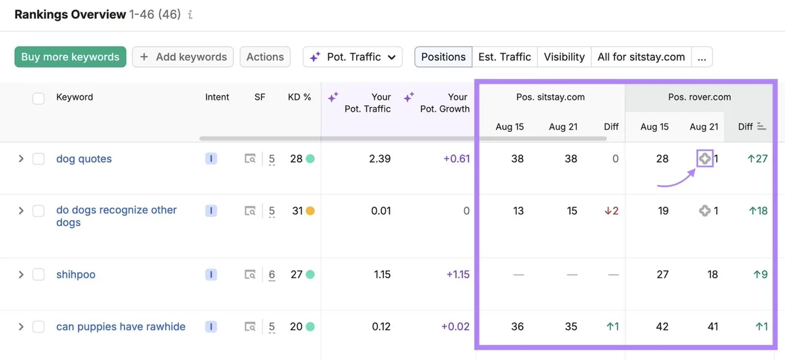Click the KD % column header
This screenshot has height=360, width=785.
(300, 97)
